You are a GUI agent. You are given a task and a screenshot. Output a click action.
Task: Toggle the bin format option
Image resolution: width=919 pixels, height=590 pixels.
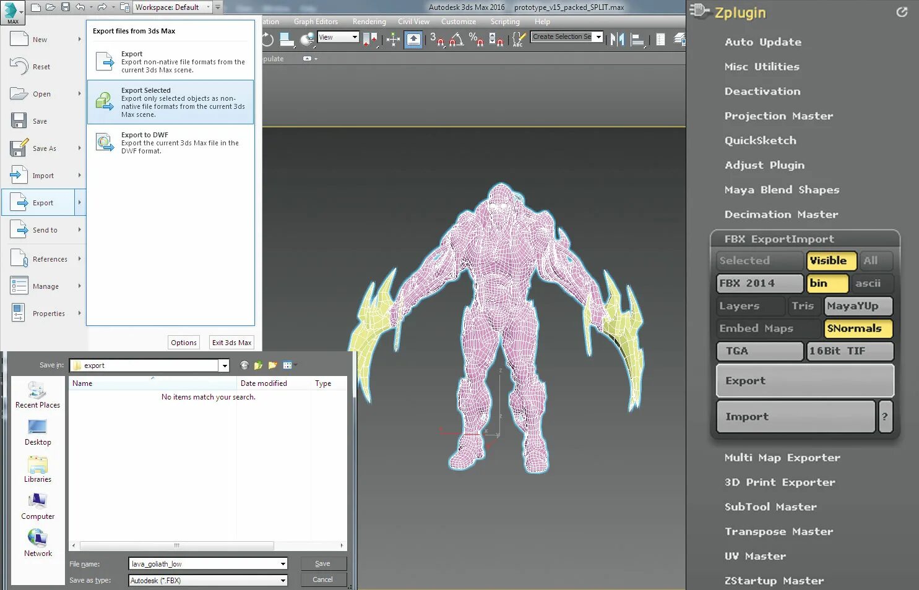pyautogui.click(x=828, y=283)
